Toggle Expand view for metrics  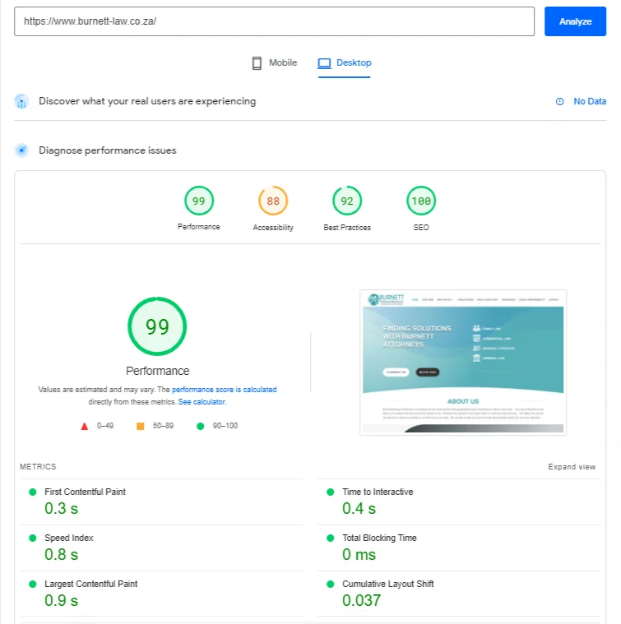[572, 467]
